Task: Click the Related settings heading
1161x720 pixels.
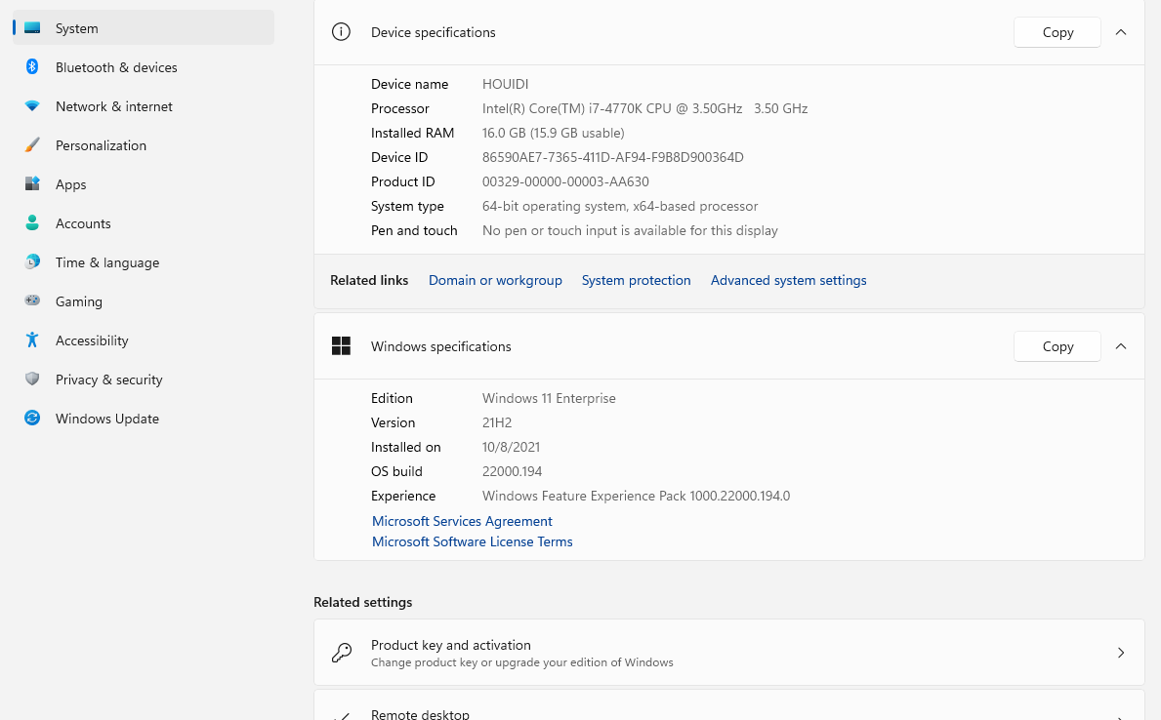Action: tap(362, 602)
